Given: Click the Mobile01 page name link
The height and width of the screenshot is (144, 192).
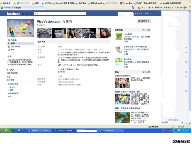Looking at the screenshot, I should (128, 34).
